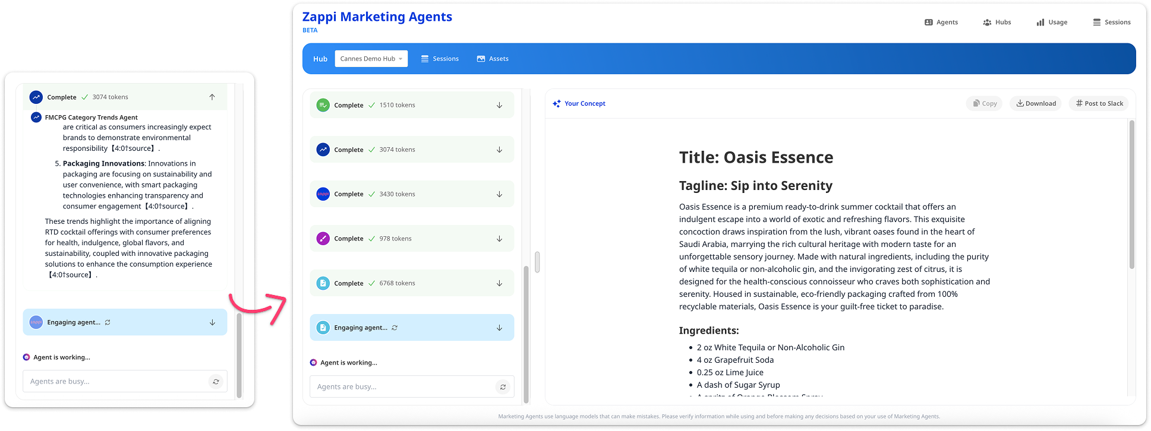Click the agent steps list scrollbar
Image resolution: width=1151 pixels, height=431 pixels.
tap(526, 334)
